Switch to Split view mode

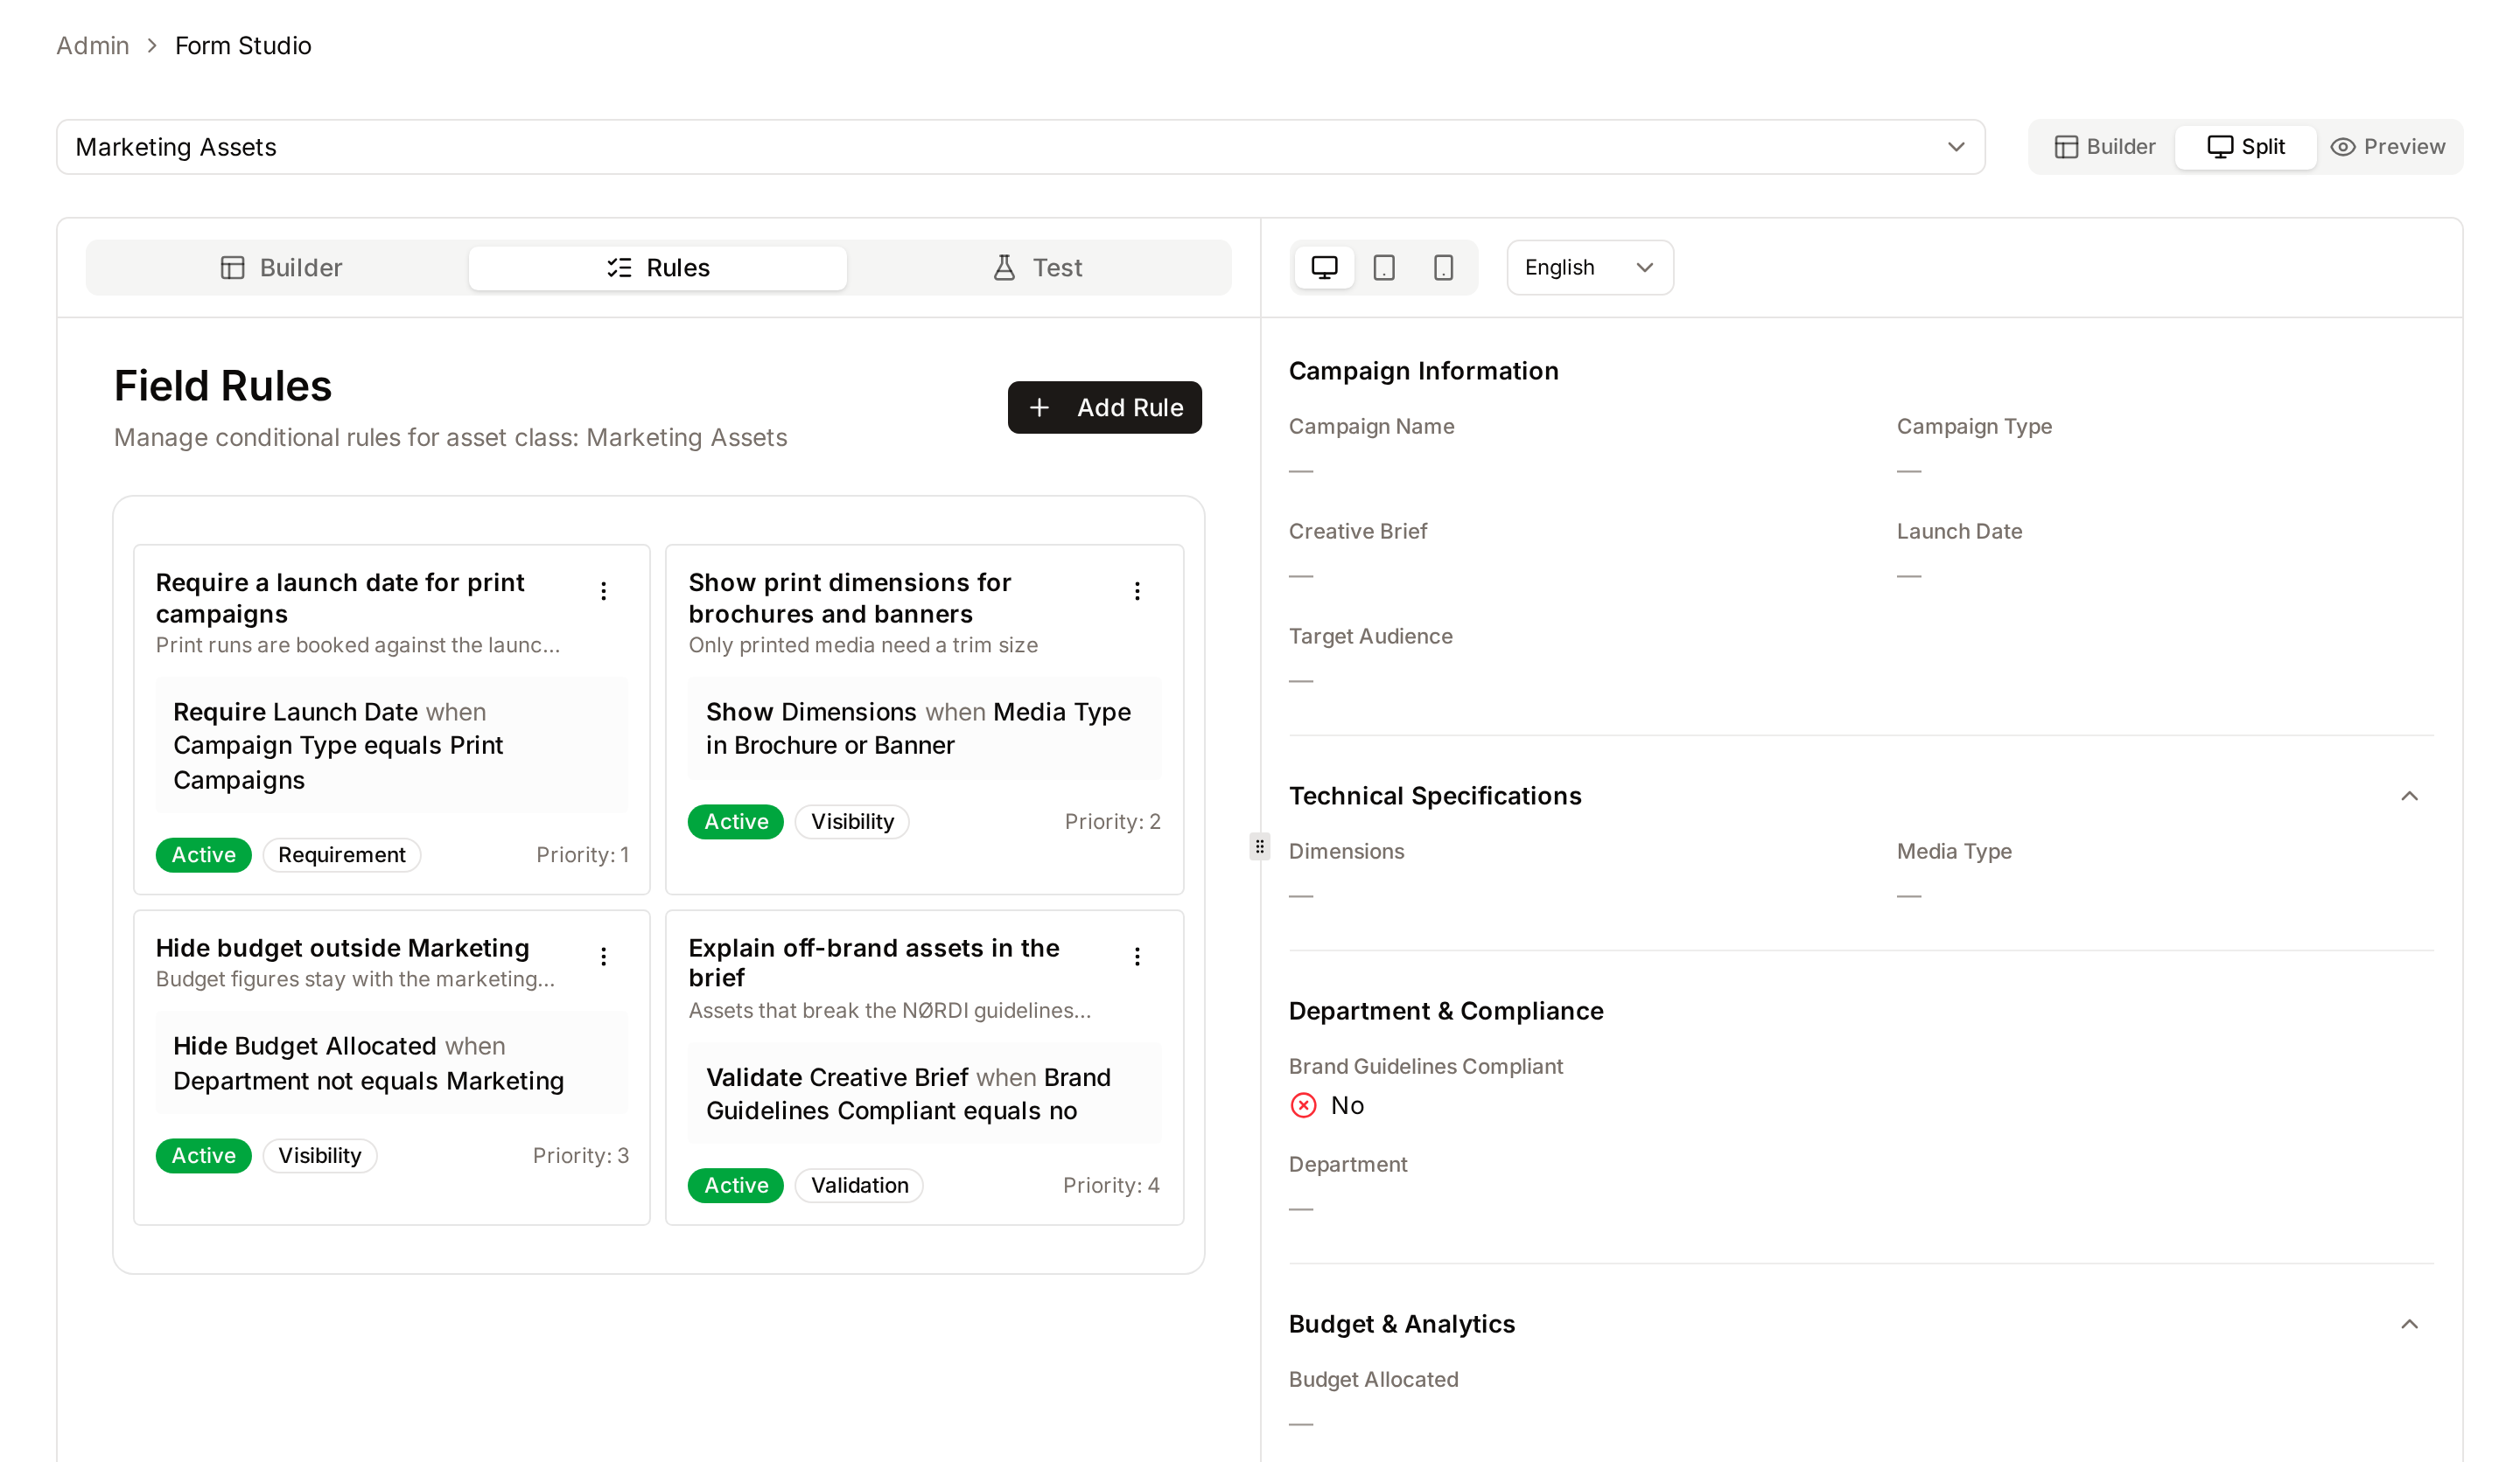pyautogui.click(x=2246, y=147)
